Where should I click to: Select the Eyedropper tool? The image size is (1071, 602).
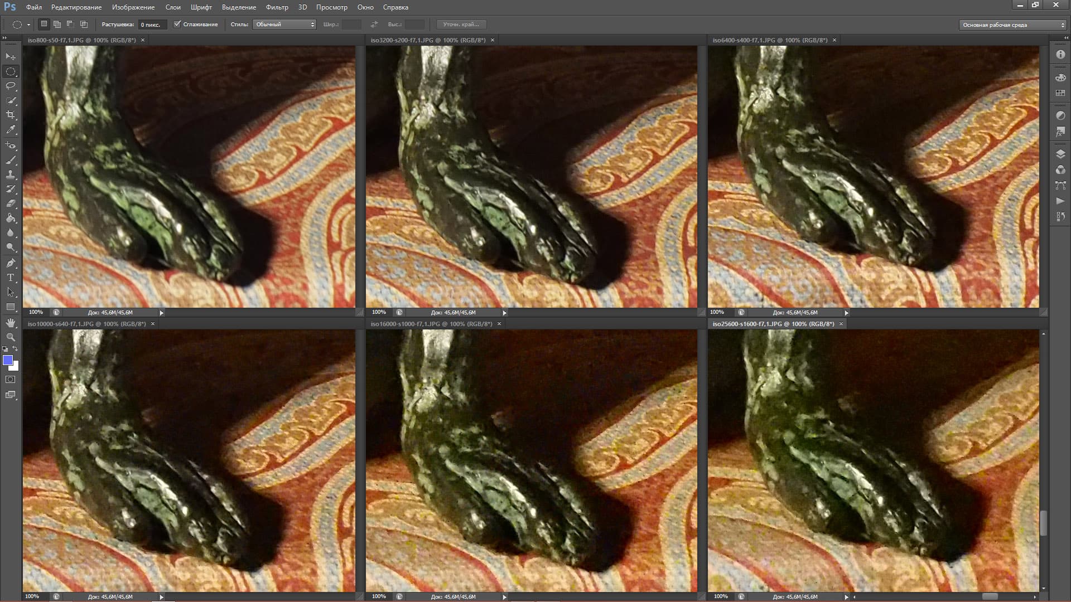click(11, 129)
